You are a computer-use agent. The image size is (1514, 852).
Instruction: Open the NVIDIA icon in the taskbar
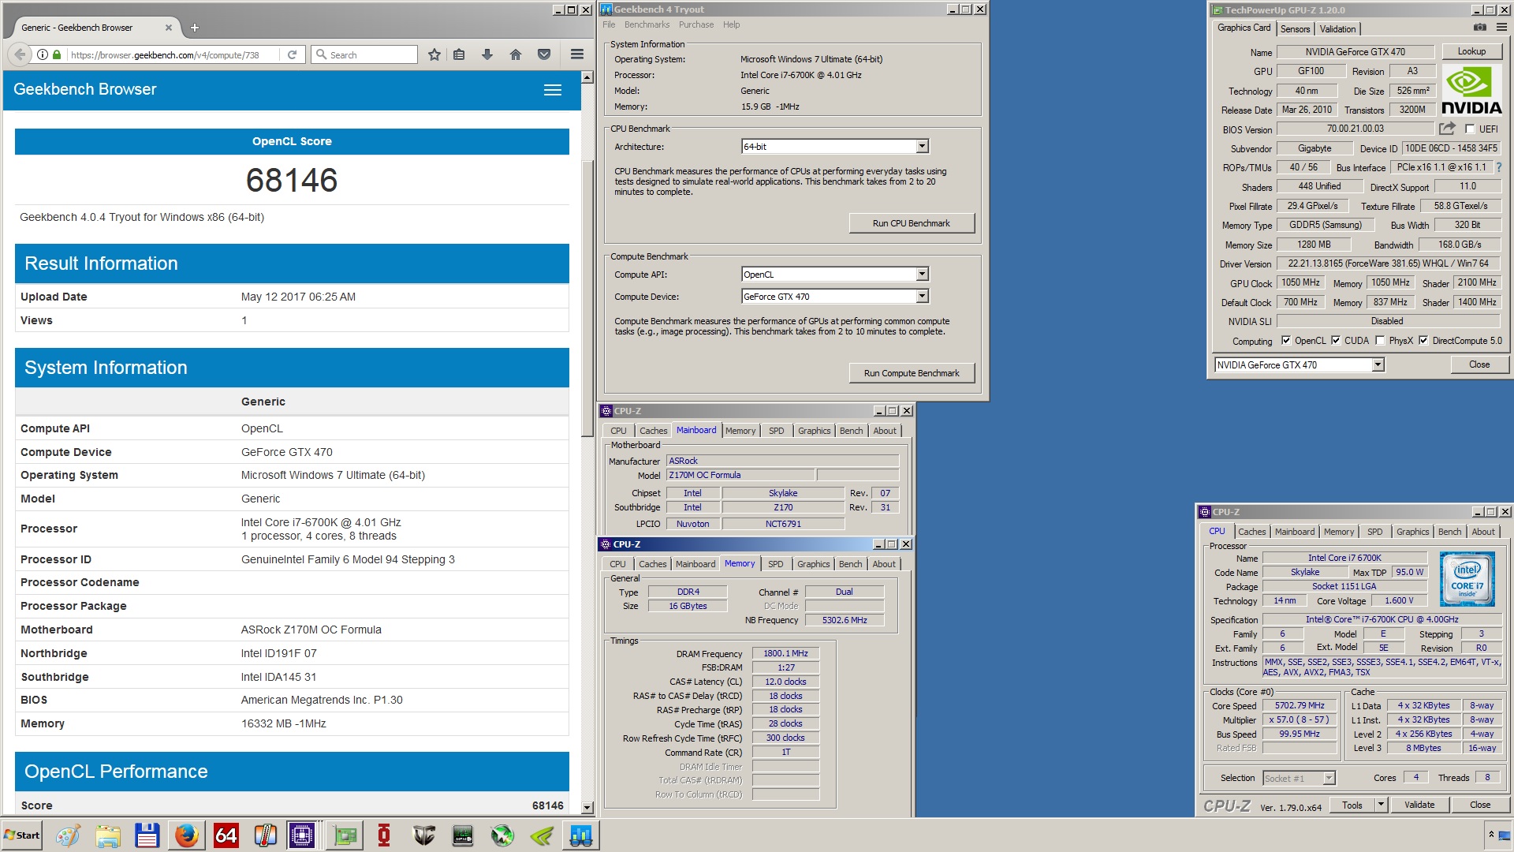point(542,835)
